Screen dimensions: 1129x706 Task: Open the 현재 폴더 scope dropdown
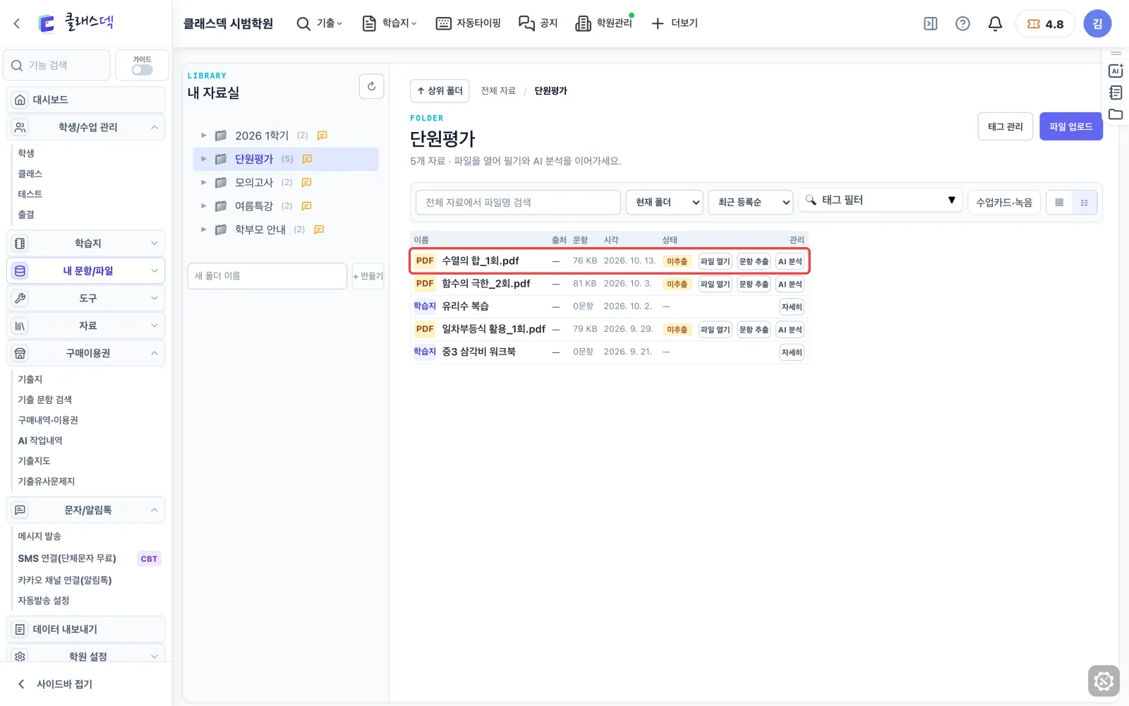pos(665,203)
